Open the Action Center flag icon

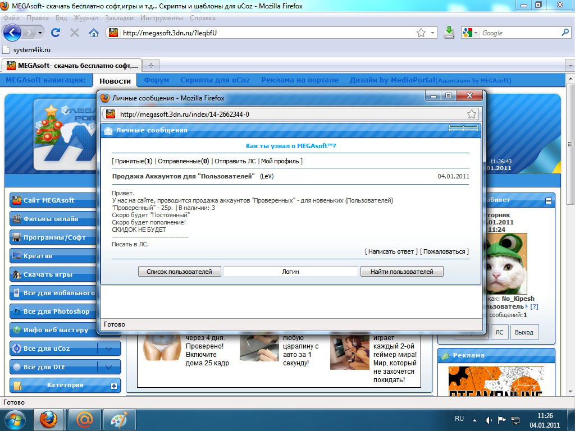(502, 420)
